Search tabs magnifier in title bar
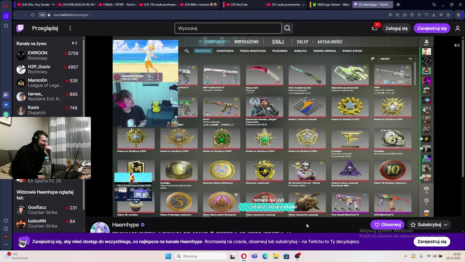Viewport: 465px width, 262px height. [434, 5]
